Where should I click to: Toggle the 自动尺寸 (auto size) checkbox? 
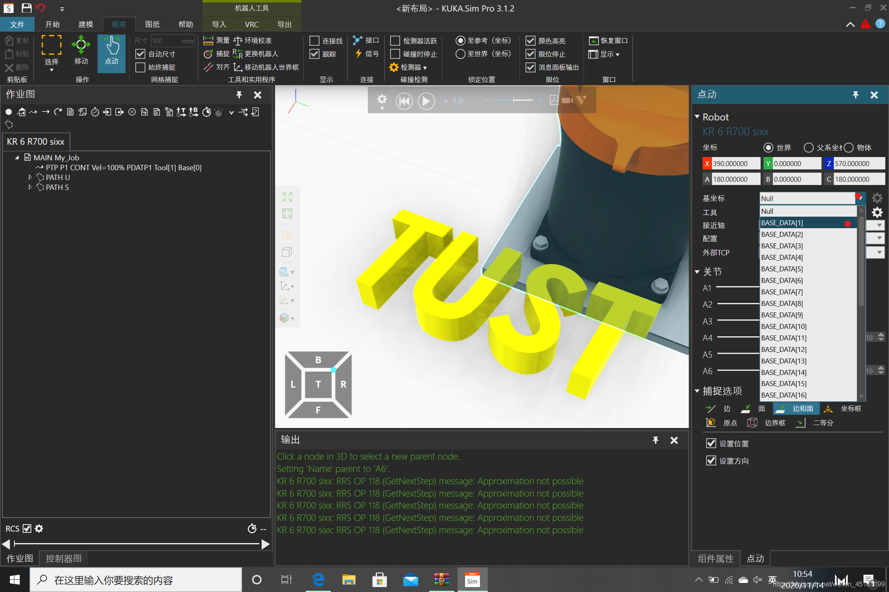140,54
